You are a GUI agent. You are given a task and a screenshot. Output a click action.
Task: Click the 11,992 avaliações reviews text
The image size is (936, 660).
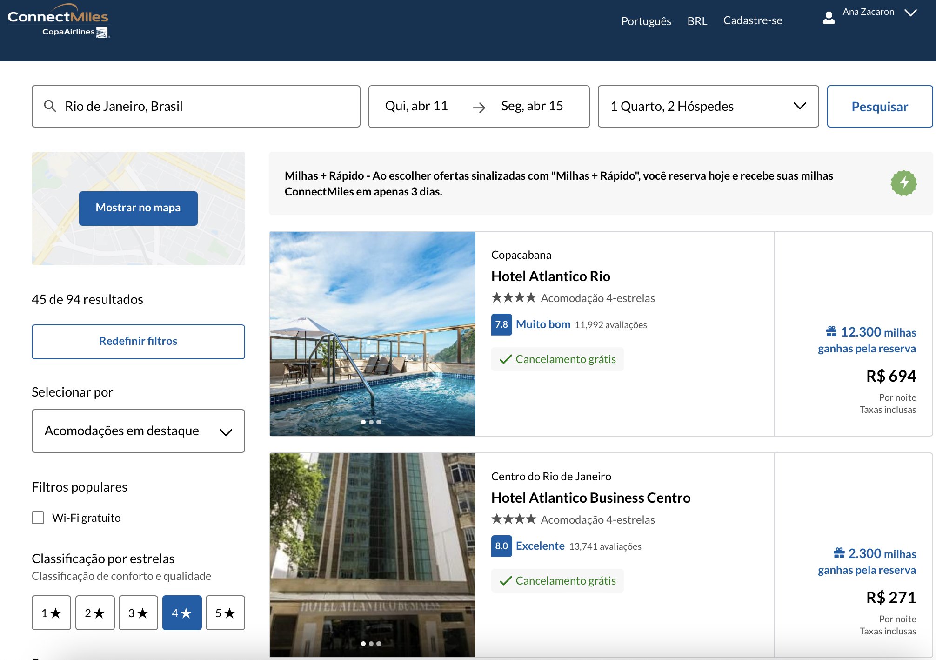click(x=611, y=325)
